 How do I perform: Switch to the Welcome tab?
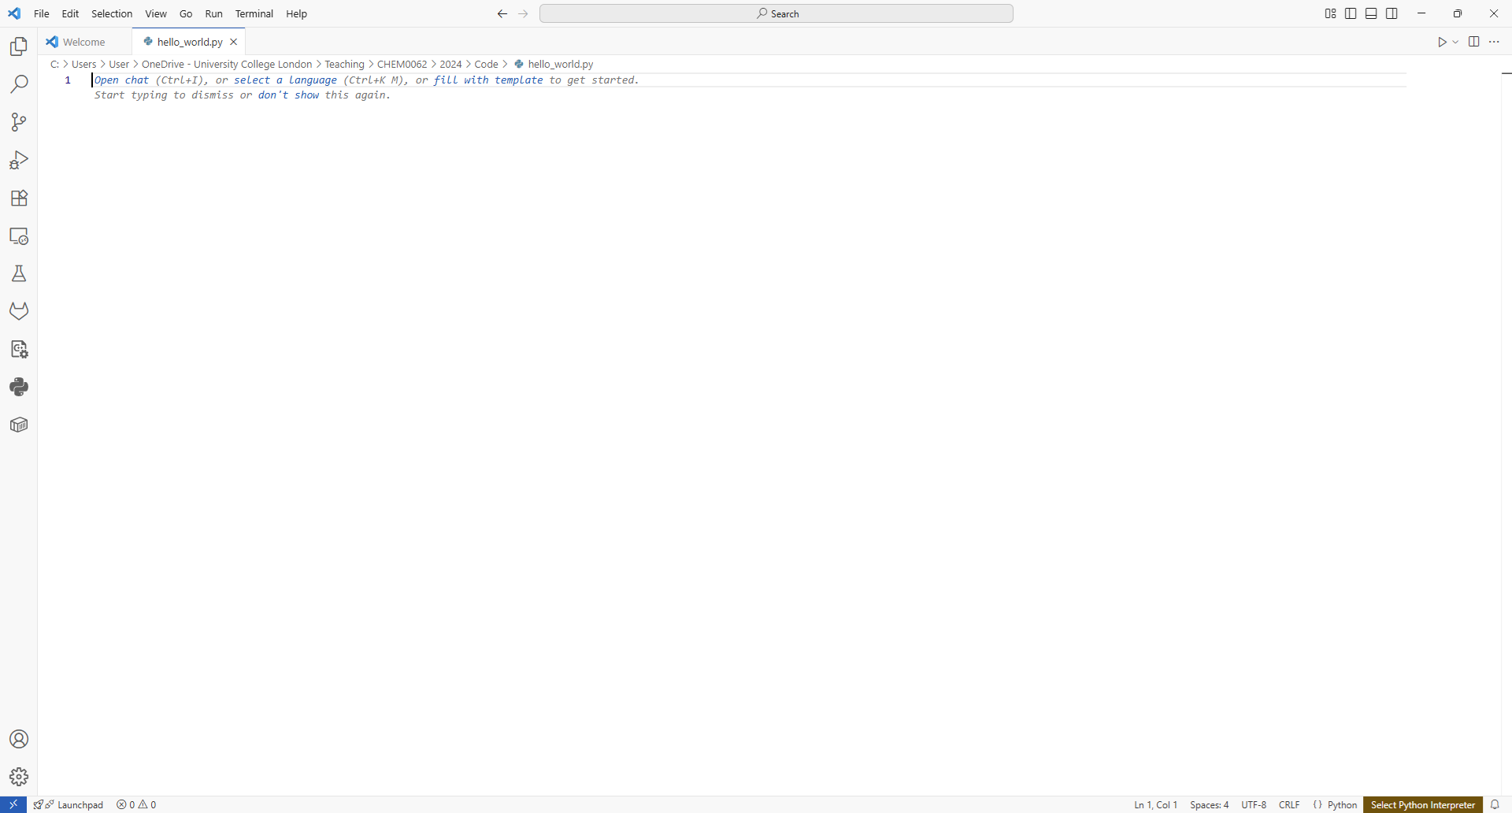(83, 41)
